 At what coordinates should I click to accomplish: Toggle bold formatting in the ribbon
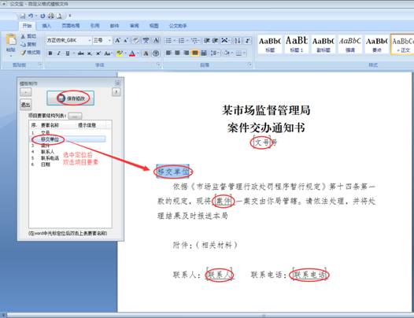pyautogui.click(x=50, y=54)
